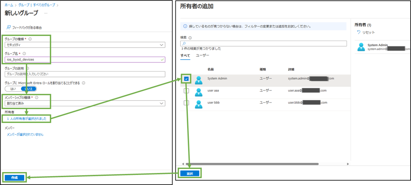This screenshot has height=185, width=411.
Task: Focus the owner search box
Action: [263, 43]
